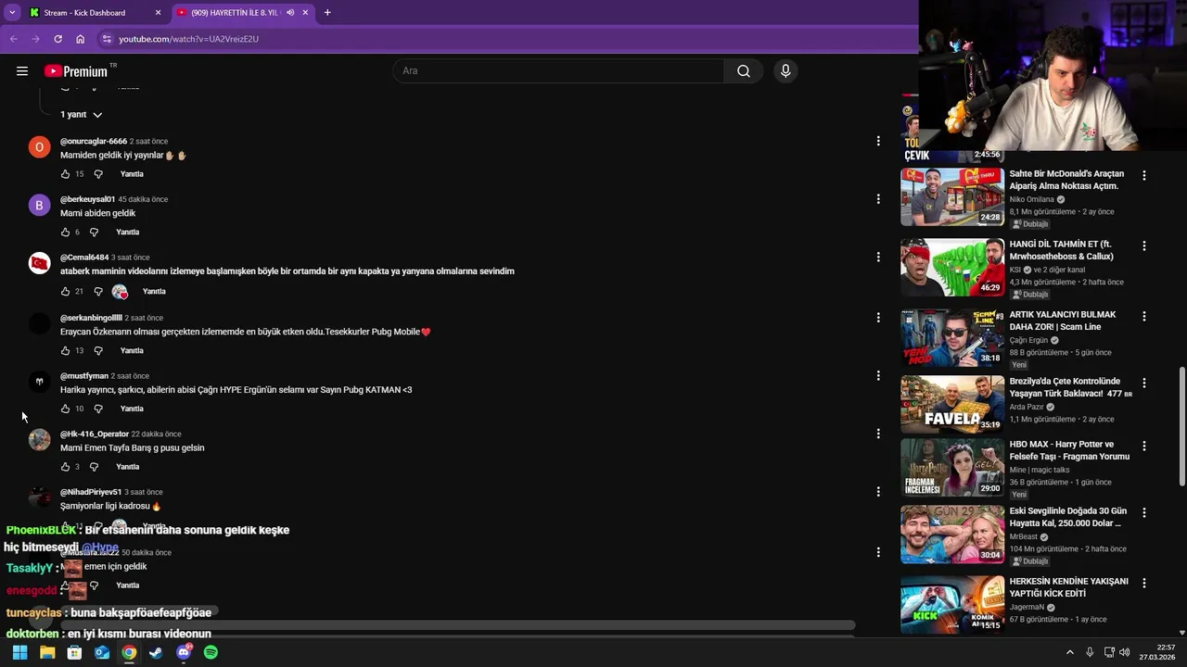Open 'HBO MAX - Harry Potter' video title
The image size is (1187, 667).
tap(1069, 450)
